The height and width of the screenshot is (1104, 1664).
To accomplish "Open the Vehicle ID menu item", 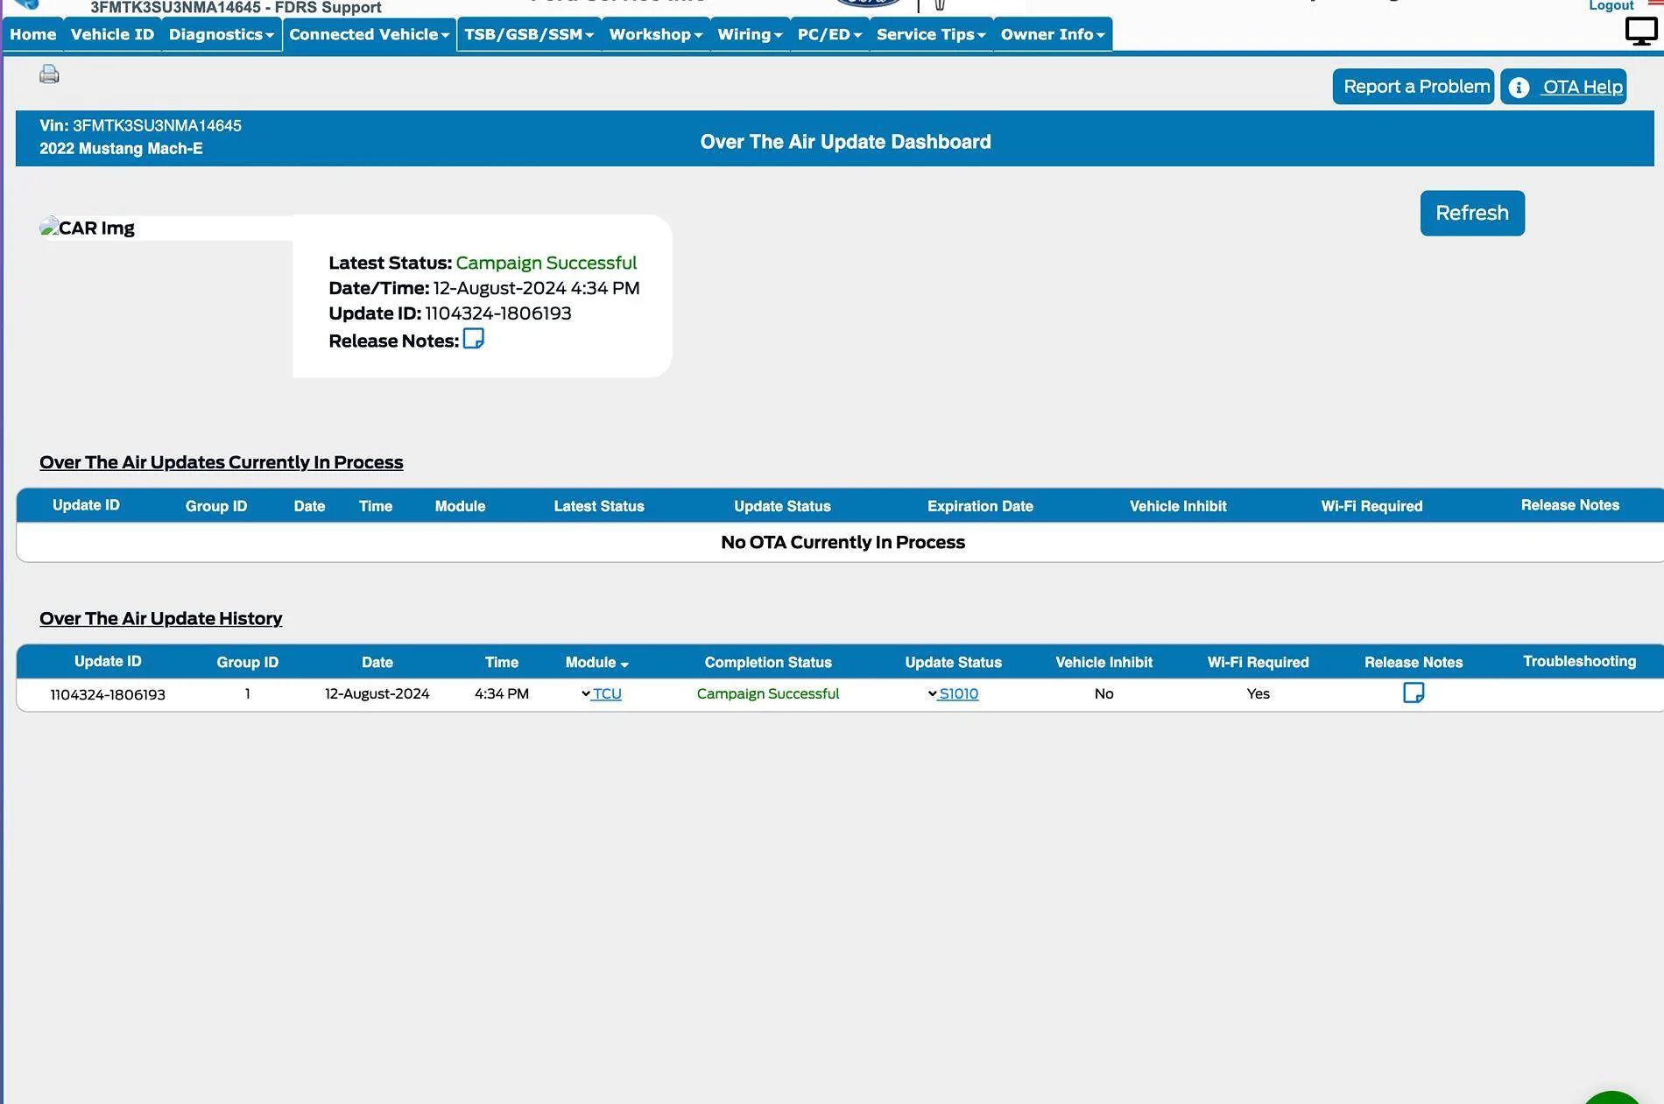I will pyautogui.click(x=112, y=34).
